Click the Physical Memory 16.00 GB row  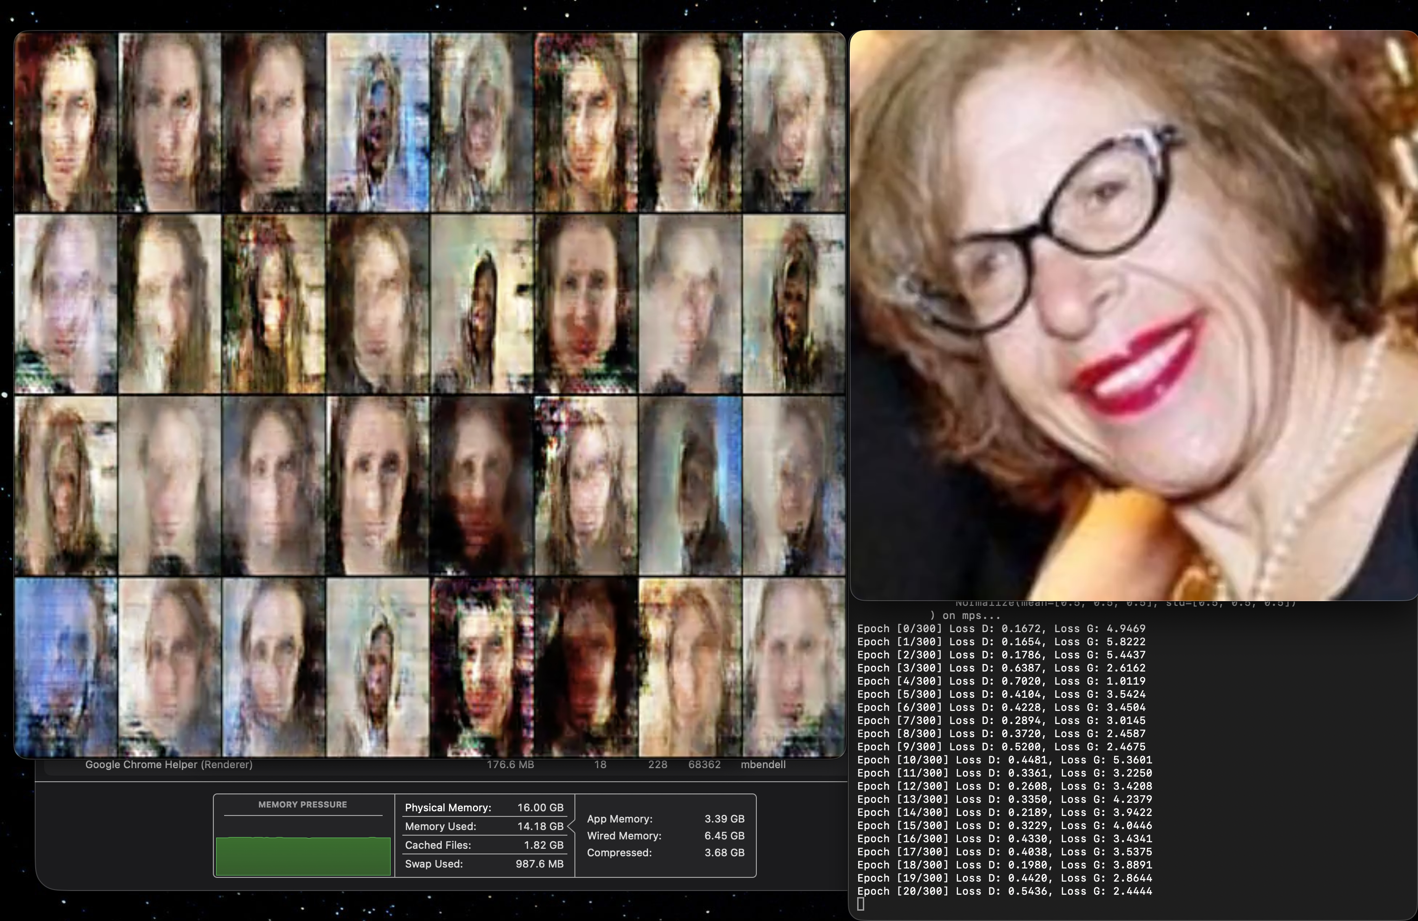point(484,808)
